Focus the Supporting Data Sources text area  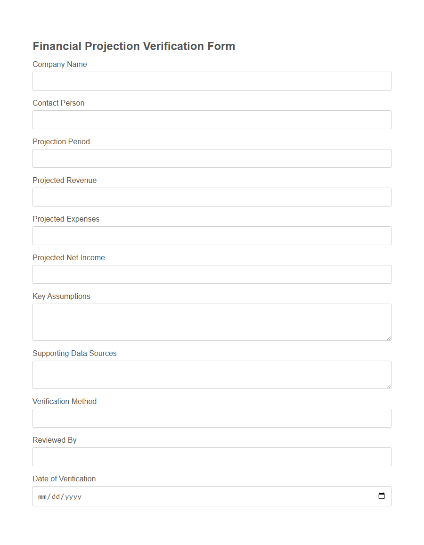212,374
